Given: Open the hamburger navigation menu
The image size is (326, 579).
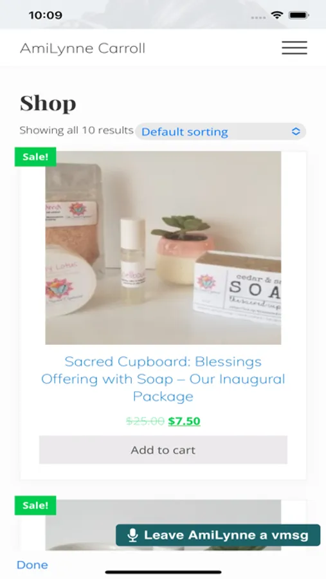Looking at the screenshot, I should 294,48.
